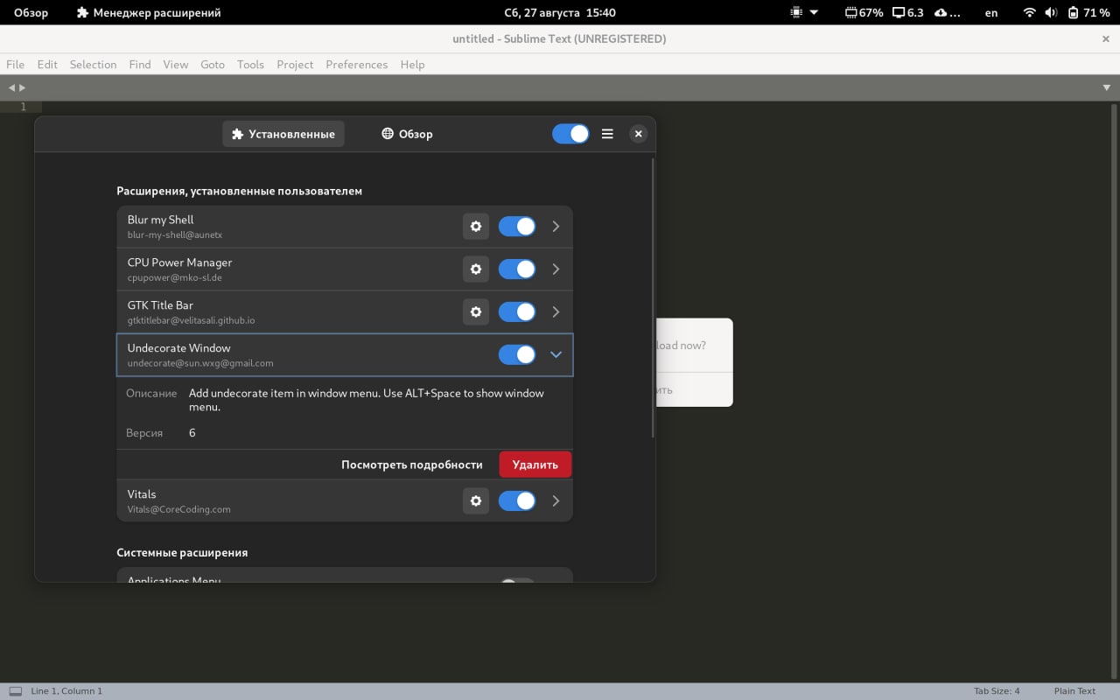Click the volume speaker icon
1120x700 pixels.
point(1051,13)
